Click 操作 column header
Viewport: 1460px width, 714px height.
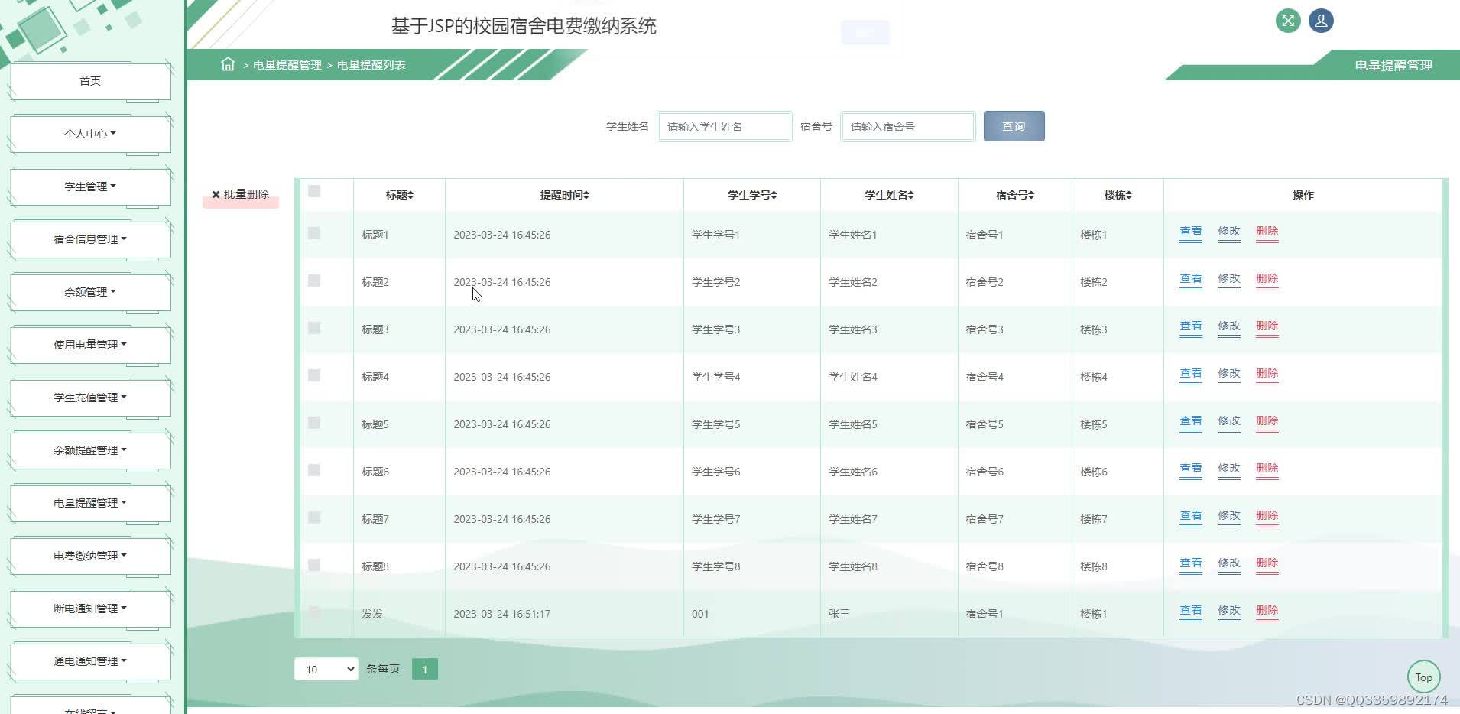(x=1303, y=195)
